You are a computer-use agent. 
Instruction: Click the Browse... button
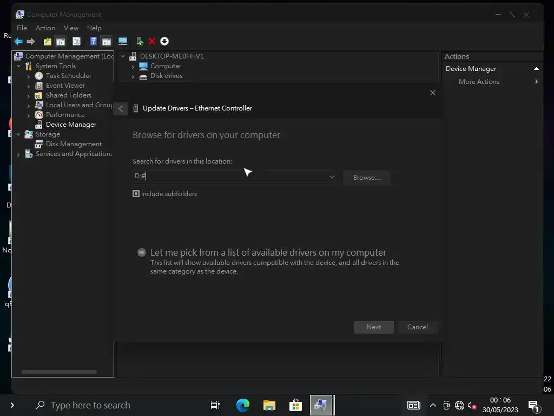366,178
